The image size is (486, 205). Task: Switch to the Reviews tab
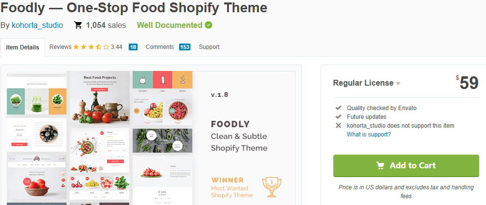pos(61,47)
